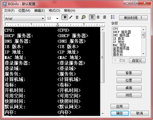The image size is (153, 120).
Task: Select DHCP 服务器 in fields list
Action: 122,32
